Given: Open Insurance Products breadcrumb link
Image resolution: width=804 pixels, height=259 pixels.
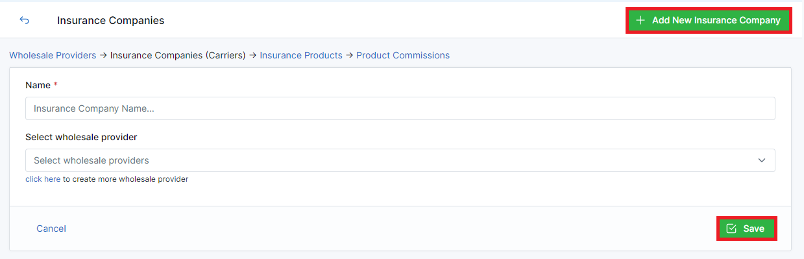Looking at the screenshot, I should 301,55.
